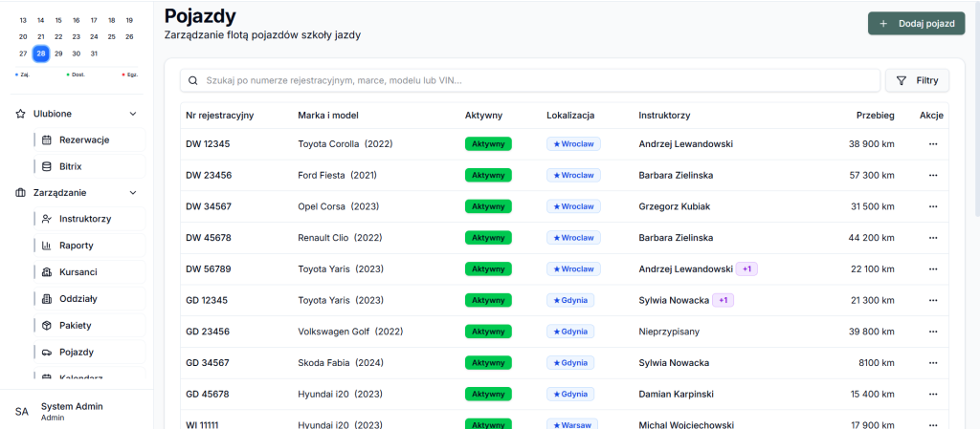The image size is (980, 429).
Task: Click the Warsaw location tag
Action: [572, 424]
